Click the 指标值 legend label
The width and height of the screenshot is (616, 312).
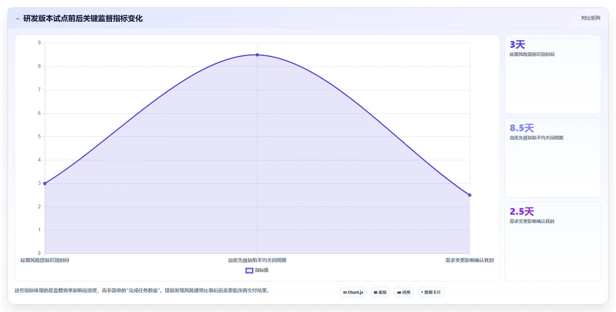point(262,270)
